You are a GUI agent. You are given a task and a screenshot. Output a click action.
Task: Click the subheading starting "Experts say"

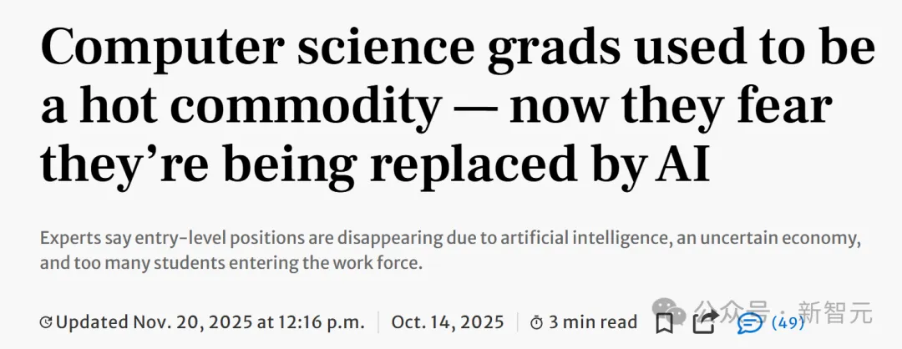[449, 250]
